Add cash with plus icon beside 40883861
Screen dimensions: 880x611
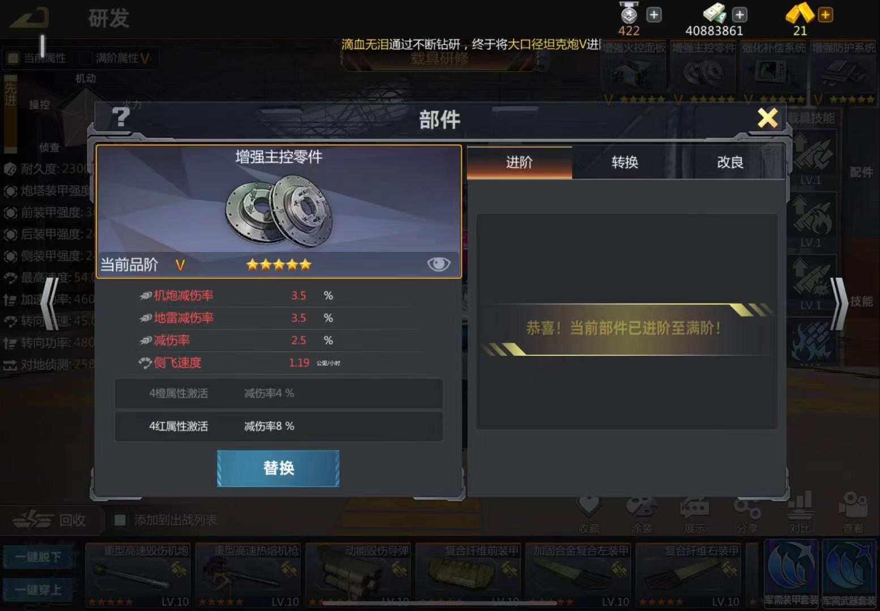[740, 15]
